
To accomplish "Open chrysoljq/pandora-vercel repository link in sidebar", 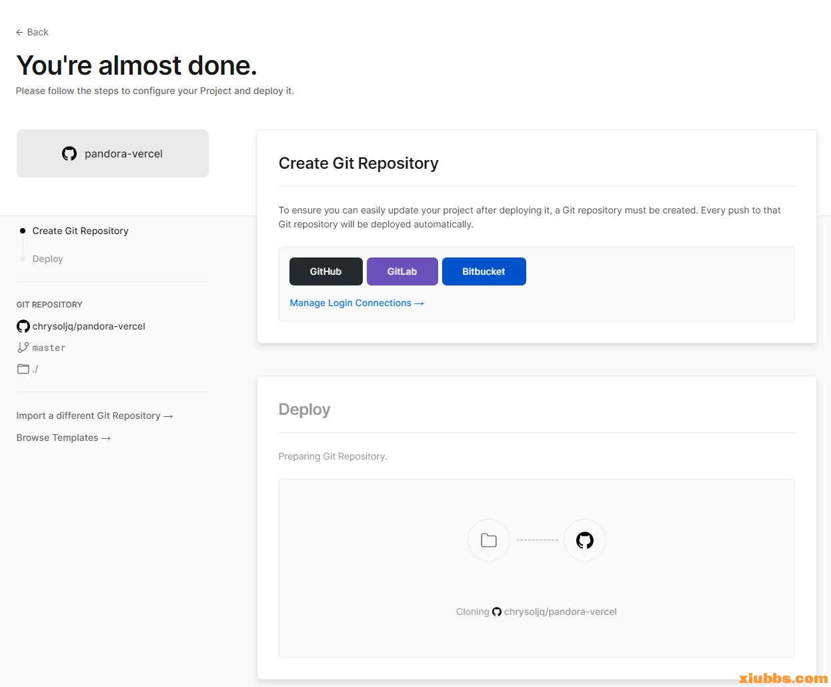I will [x=89, y=326].
